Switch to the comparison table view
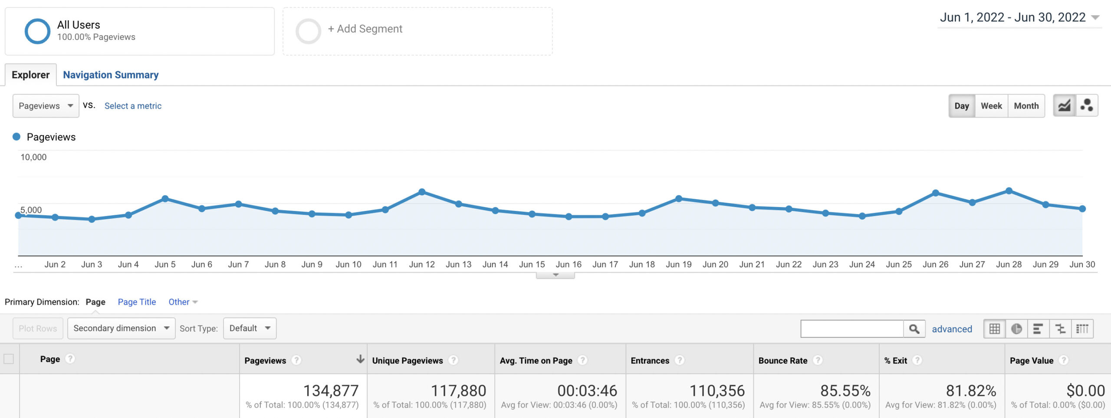 click(1060, 329)
